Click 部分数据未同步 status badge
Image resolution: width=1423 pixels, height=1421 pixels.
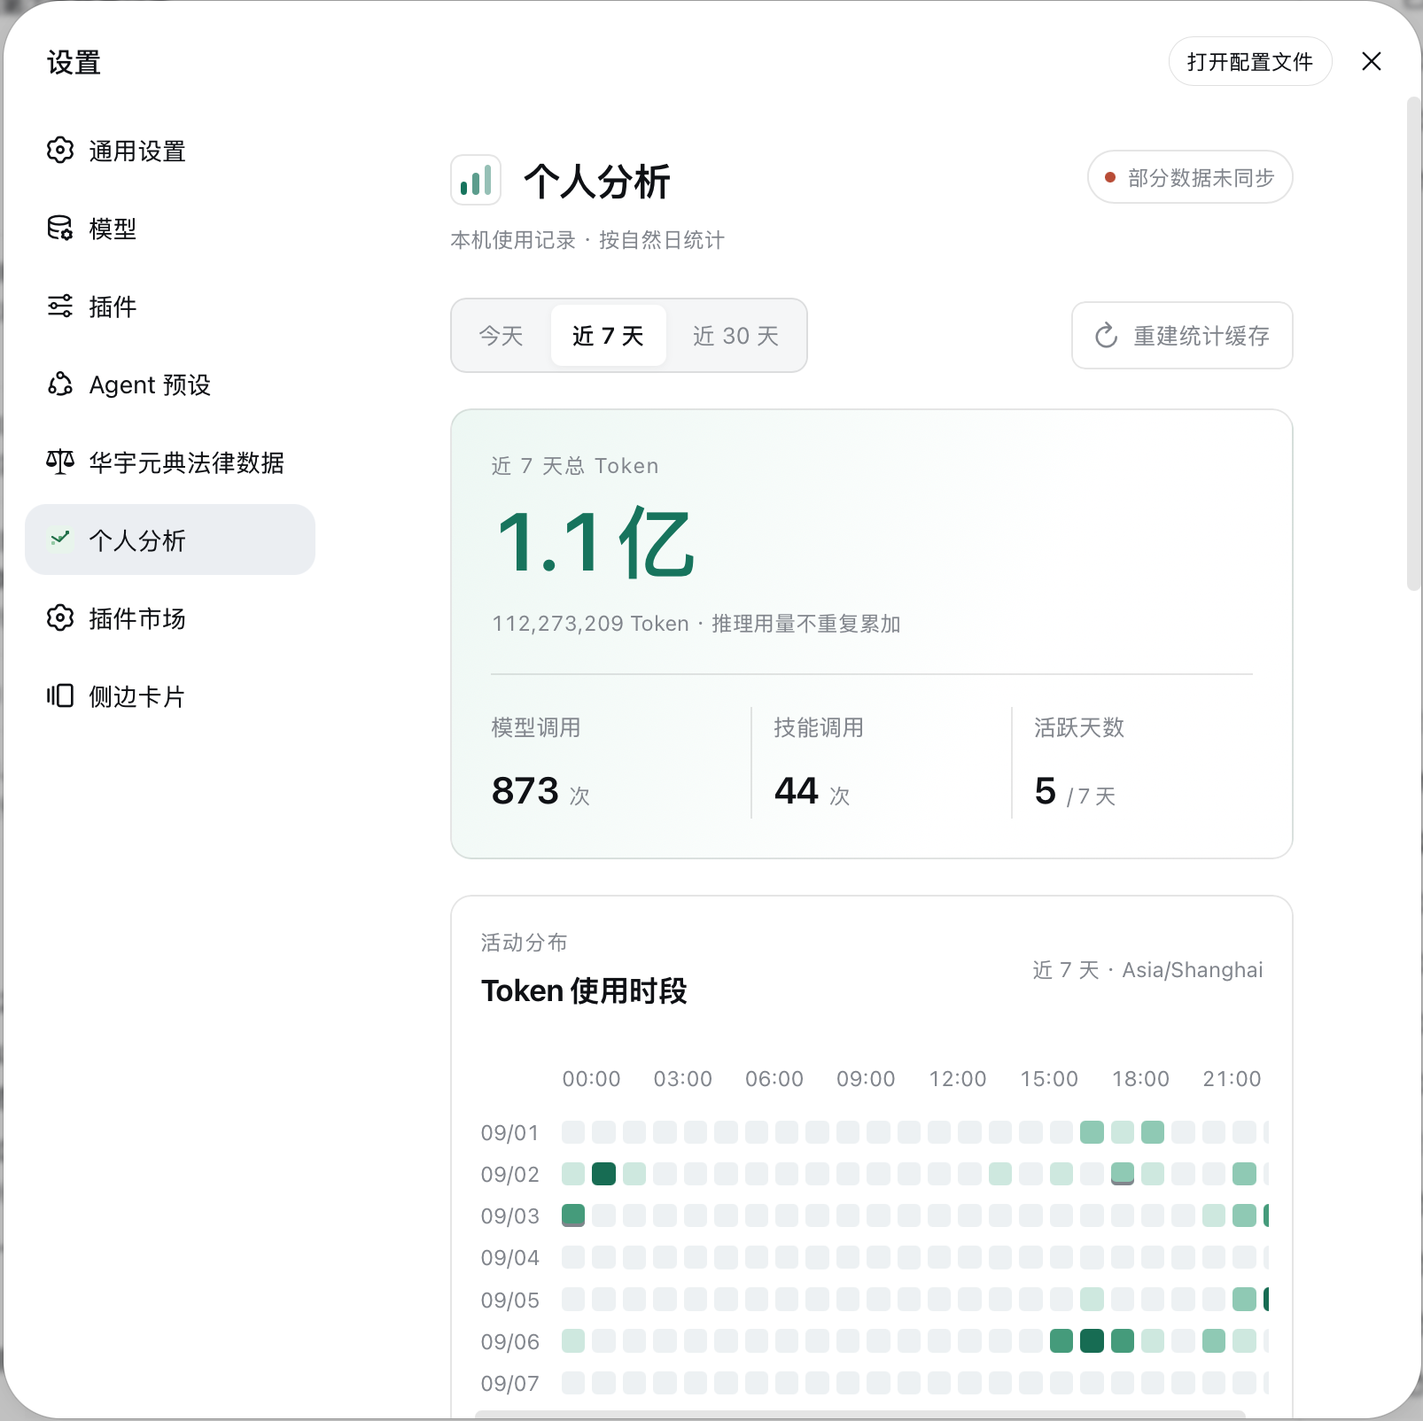1190,177
